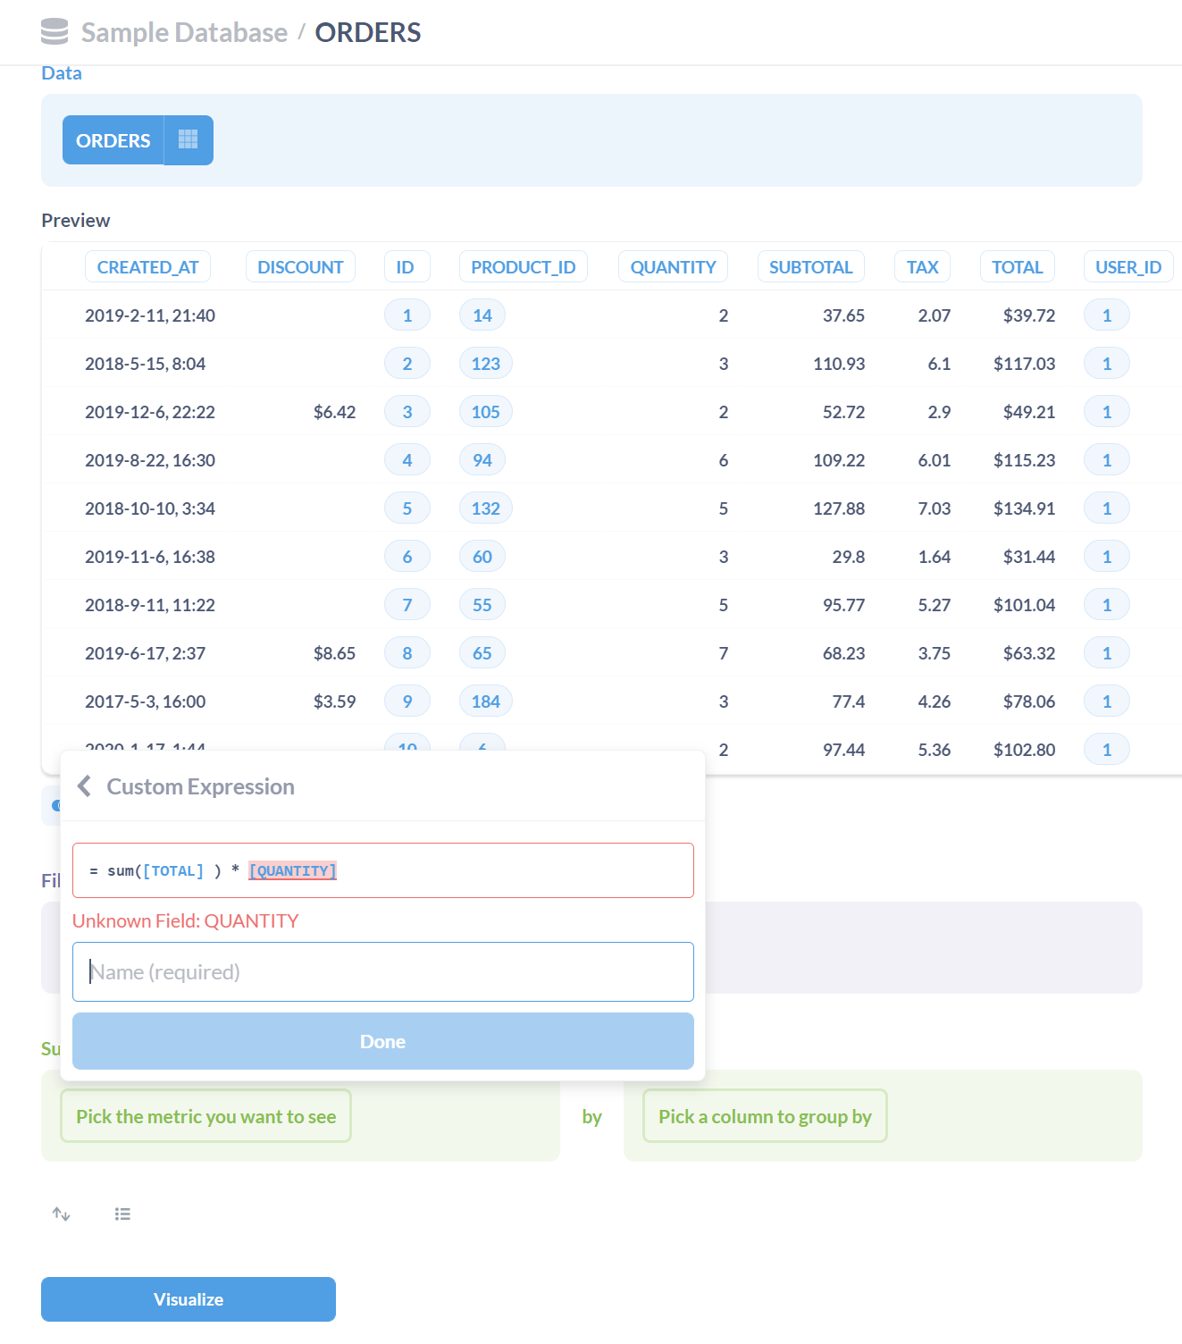Click user ID pill in $117.03 row
This screenshot has width=1182, height=1344.
(1107, 364)
